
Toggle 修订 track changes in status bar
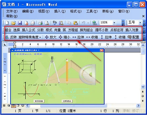click(135, 111)
